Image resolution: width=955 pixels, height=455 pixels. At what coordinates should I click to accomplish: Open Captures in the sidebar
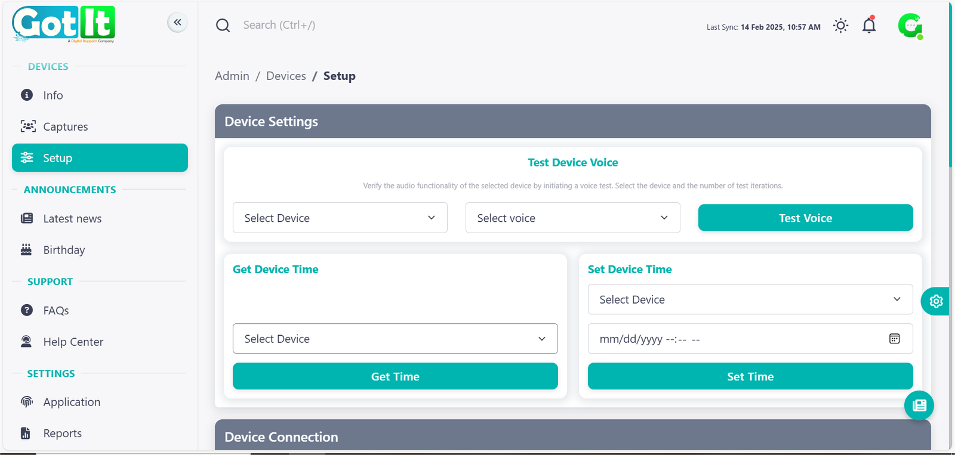coord(65,126)
